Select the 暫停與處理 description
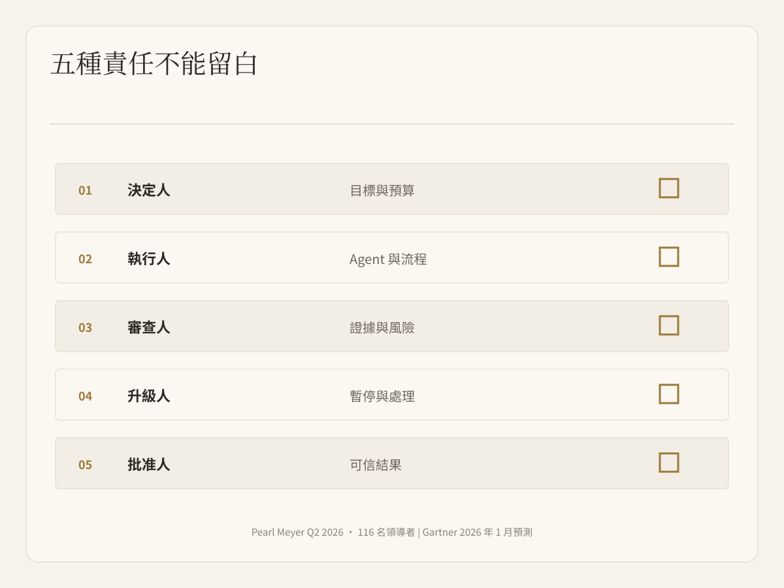 click(382, 397)
